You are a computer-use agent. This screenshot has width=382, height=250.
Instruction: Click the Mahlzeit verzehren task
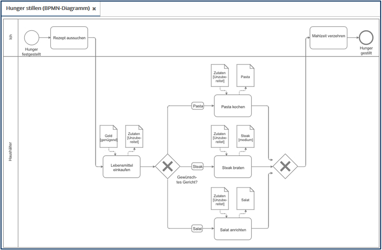tap(328, 38)
